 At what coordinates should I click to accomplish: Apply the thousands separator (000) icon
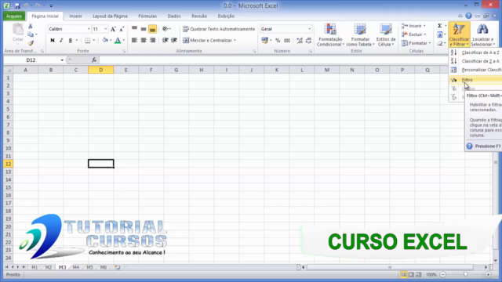coord(287,40)
